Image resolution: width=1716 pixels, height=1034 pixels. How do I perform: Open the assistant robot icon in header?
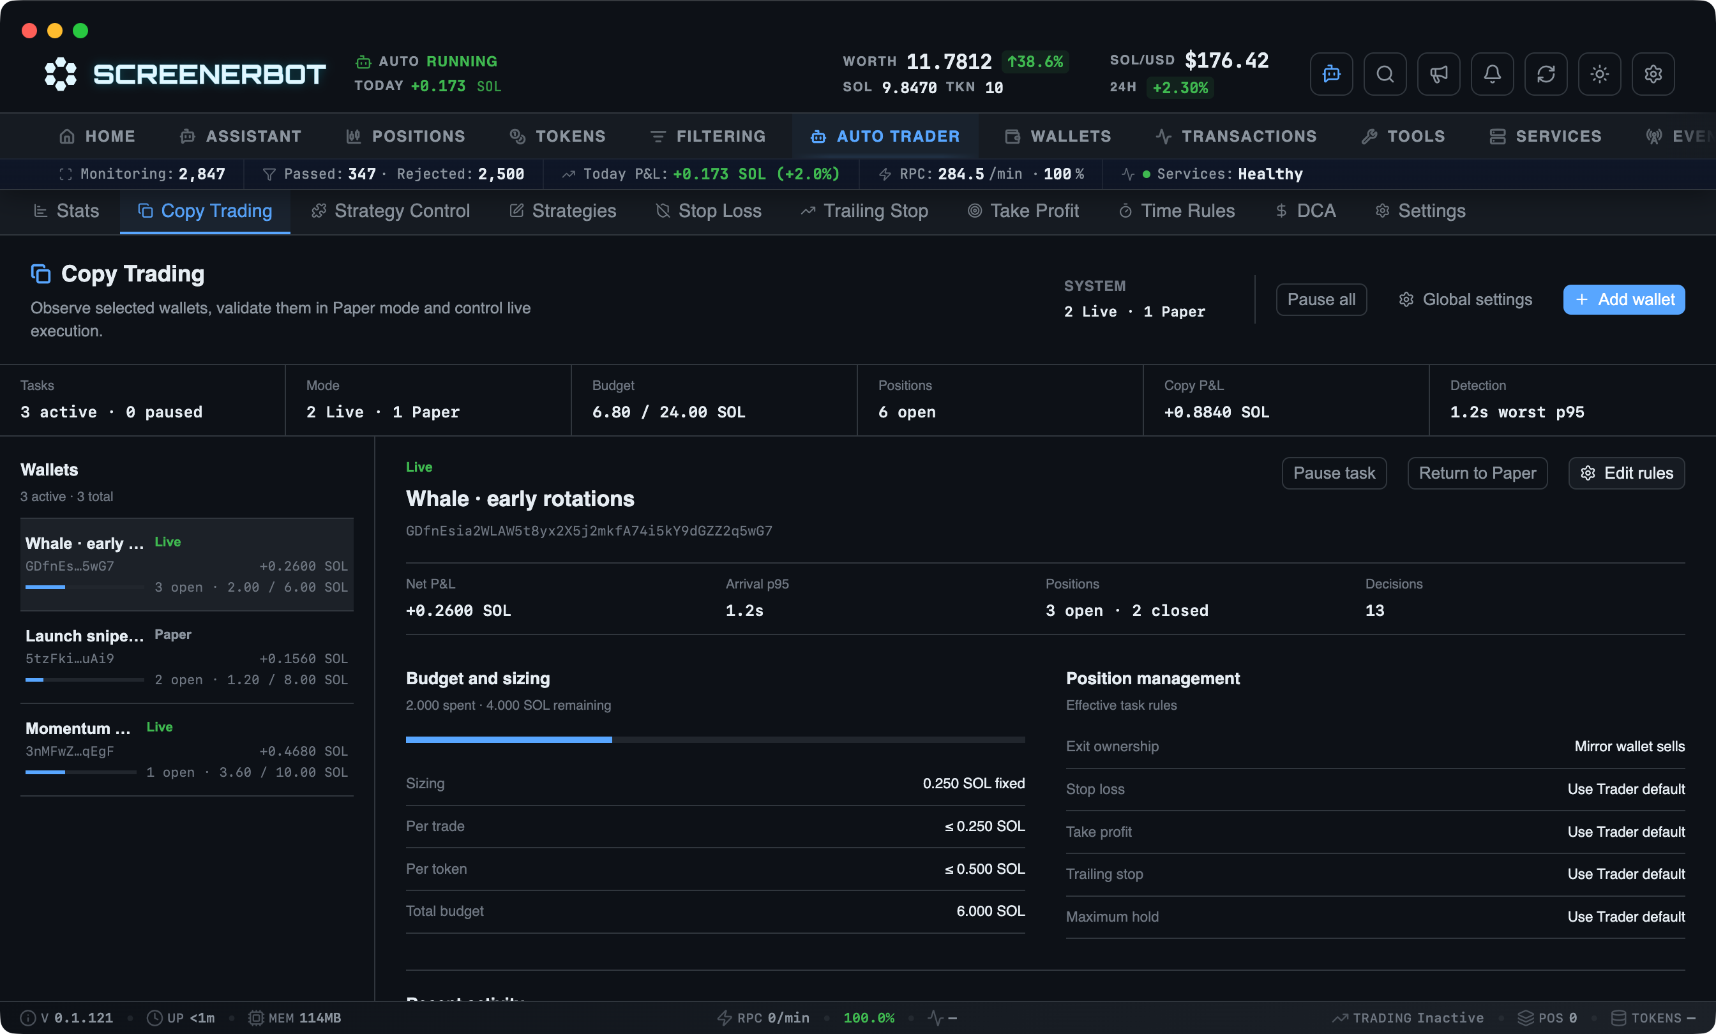coord(1331,74)
